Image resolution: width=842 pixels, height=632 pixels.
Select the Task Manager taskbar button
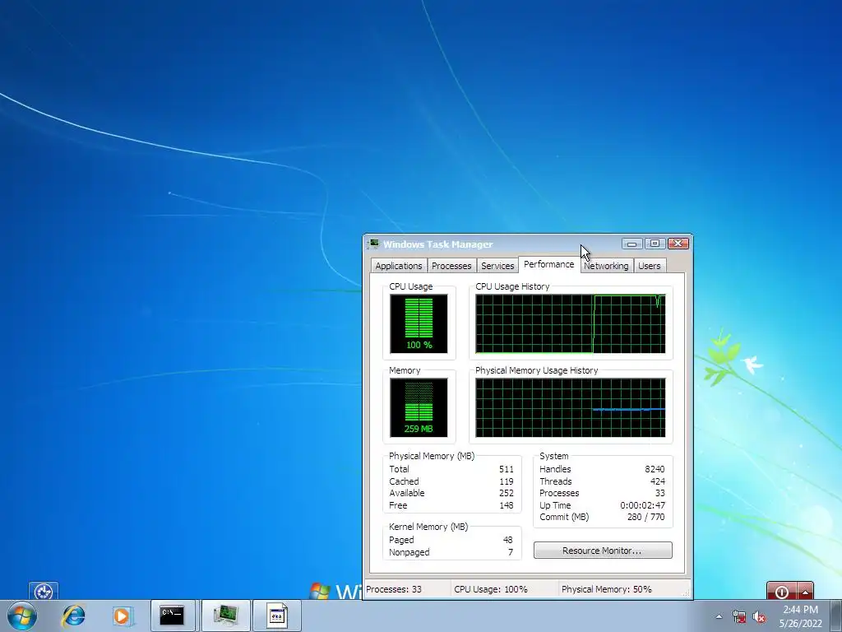click(x=225, y=616)
